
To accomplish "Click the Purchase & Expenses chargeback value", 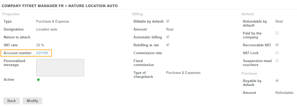I will pos(183,73).
